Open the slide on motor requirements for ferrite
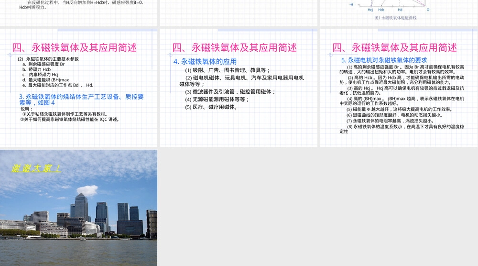Viewport: 478px width, 266px height. pyautogui.click(x=399, y=88)
